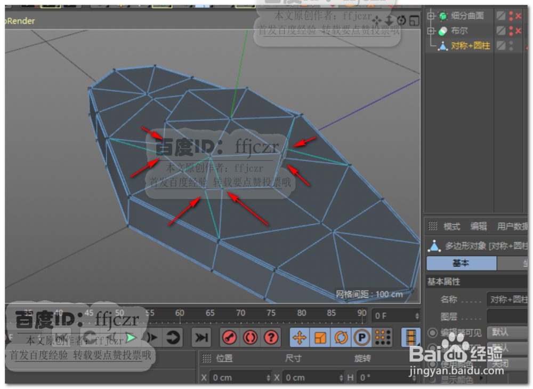This screenshot has width=533, height=389.
Task: Toggle the layer square for 细分曲面
Action: click(500, 15)
